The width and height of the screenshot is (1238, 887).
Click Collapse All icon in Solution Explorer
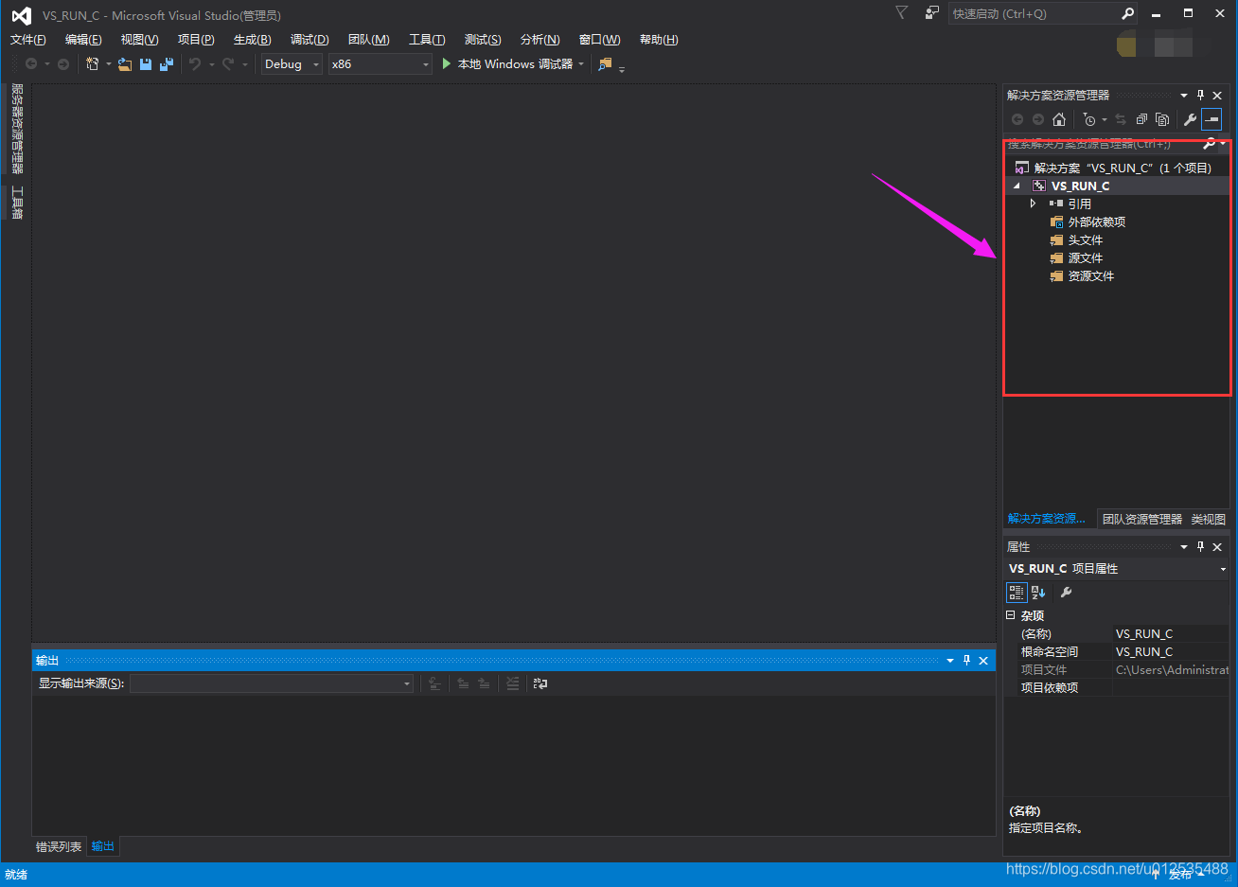[1141, 119]
